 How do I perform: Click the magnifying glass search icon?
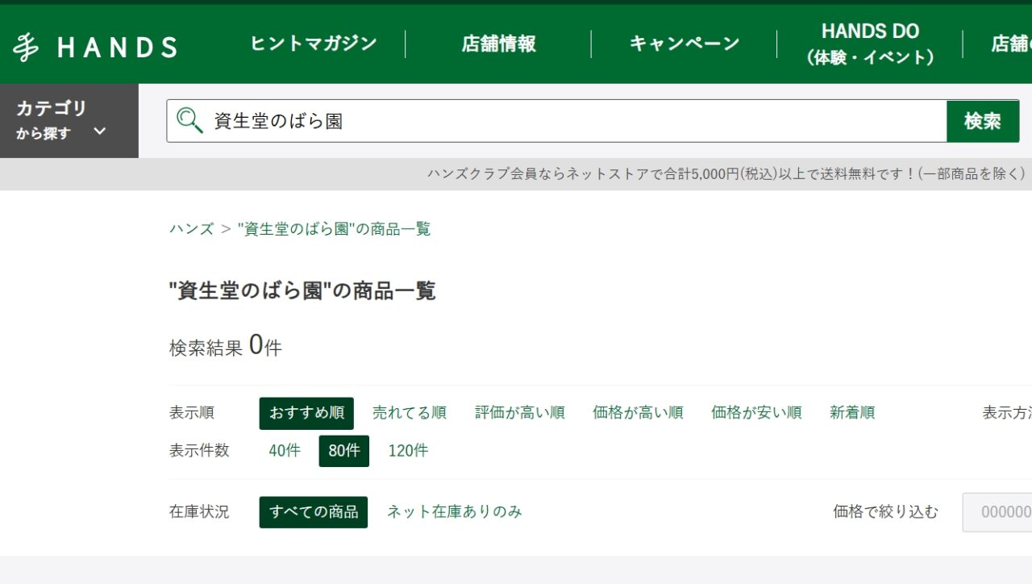189,121
